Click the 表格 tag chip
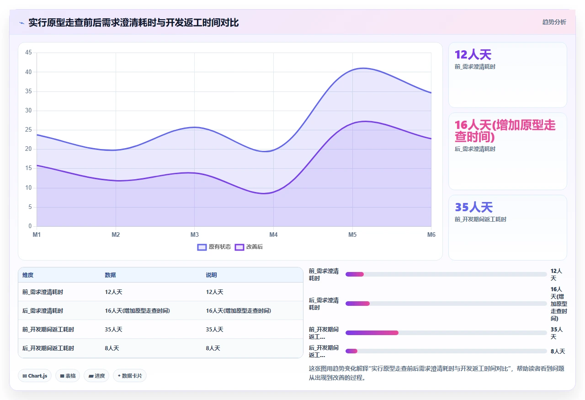Viewport: 585px width, 400px height. (x=68, y=376)
